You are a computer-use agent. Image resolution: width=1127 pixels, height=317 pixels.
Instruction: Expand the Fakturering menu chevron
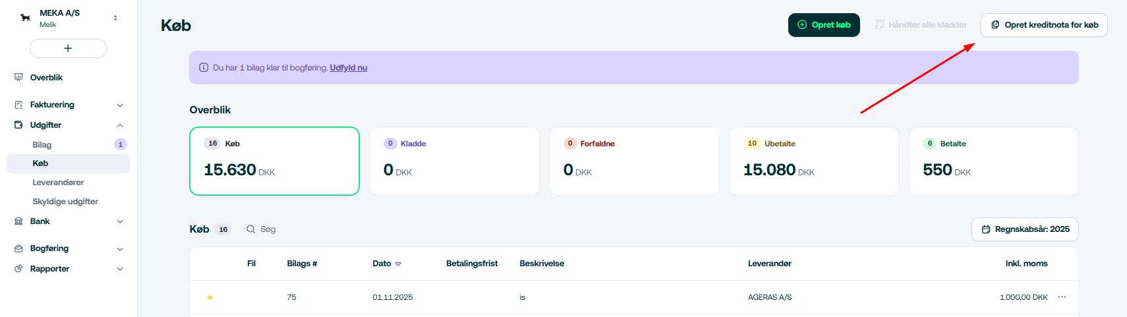click(x=120, y=105)
